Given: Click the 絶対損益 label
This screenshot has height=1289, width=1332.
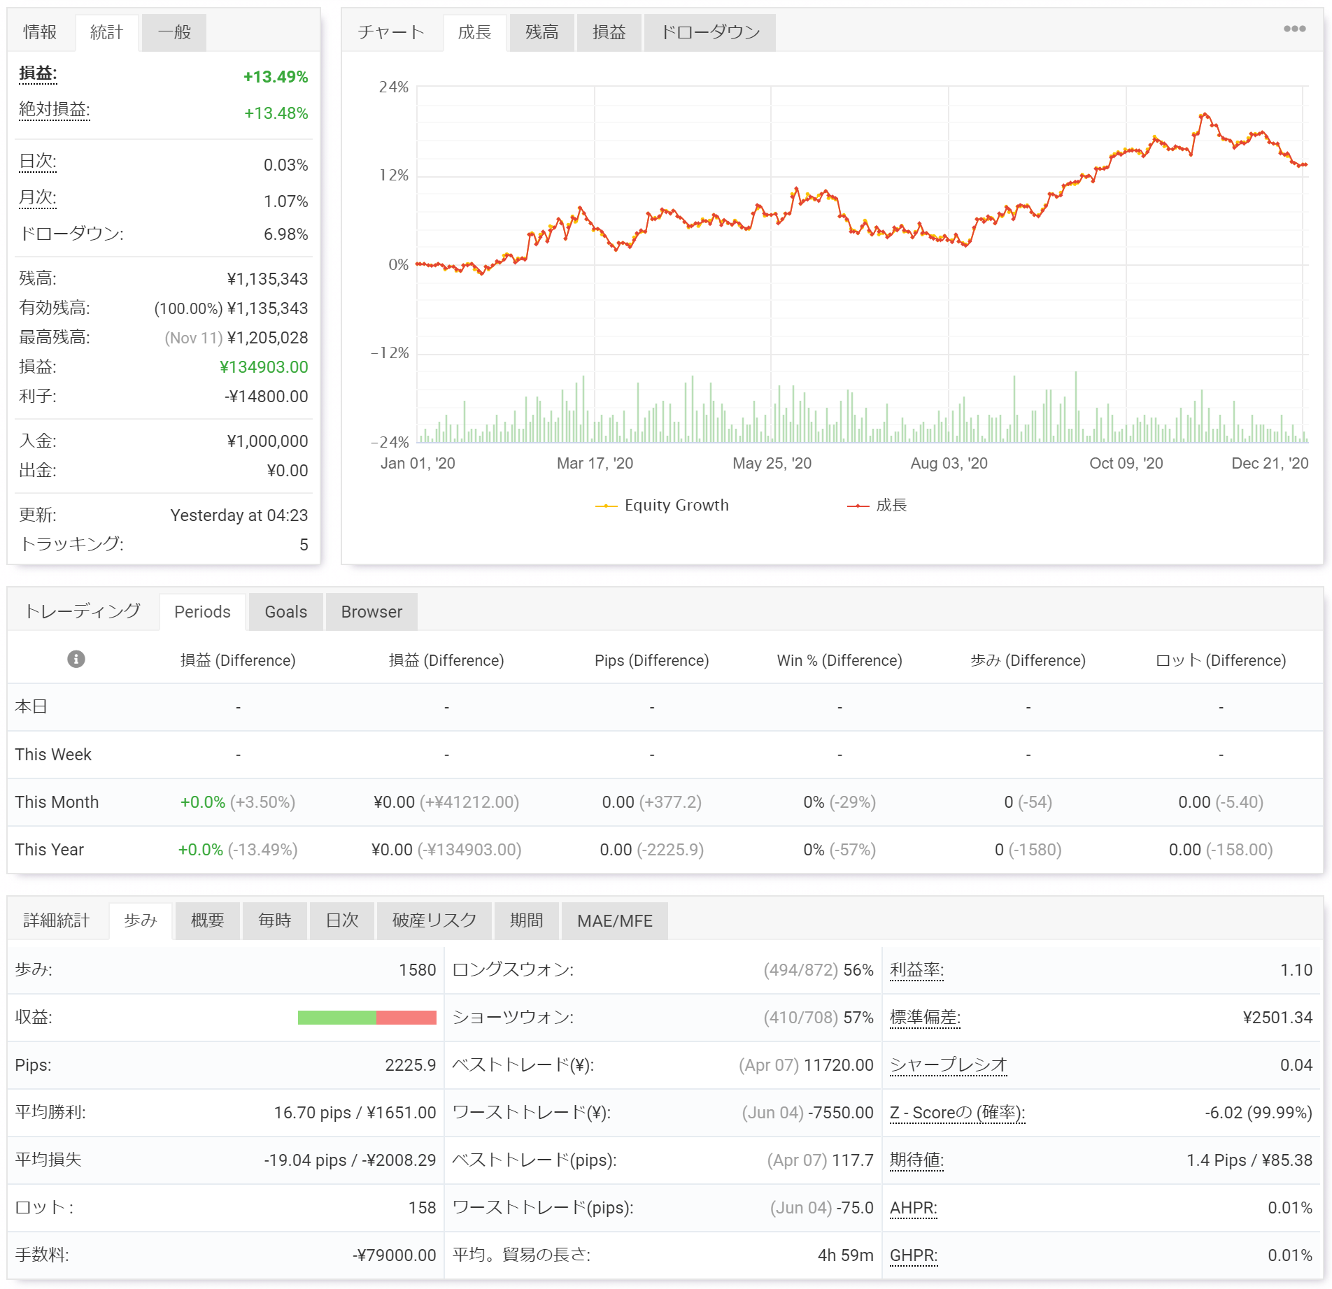Looking at the screenshot, I should click(55, 110).
